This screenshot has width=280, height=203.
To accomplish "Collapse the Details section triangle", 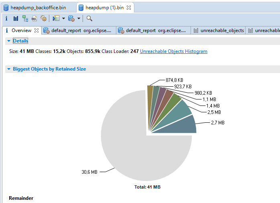I will pyautogui.click(x=9, y=41).
